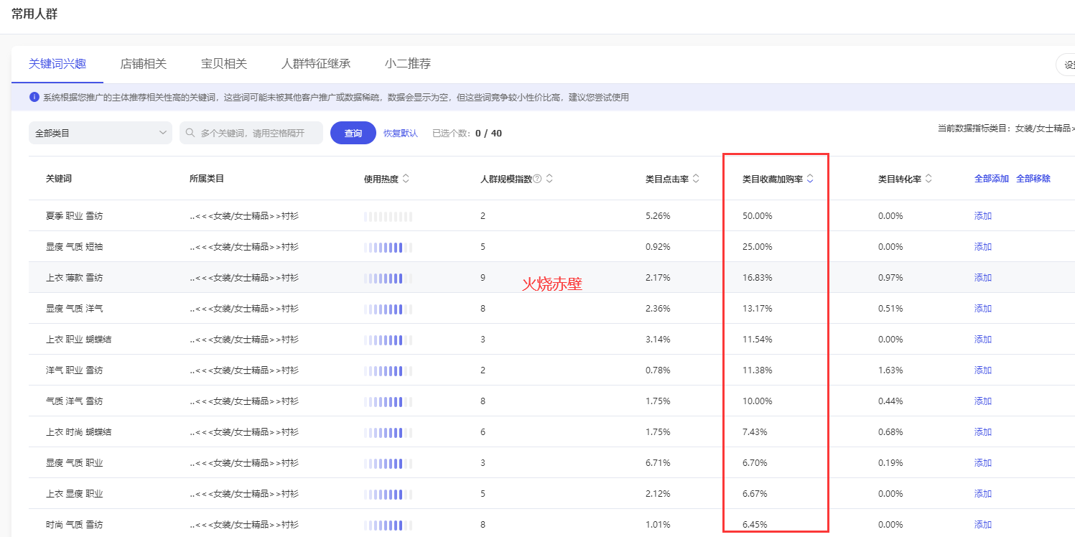This screenshot has height=537, width=1075.
Task: Click 6.71% click rate value
Action: point(658,463)
